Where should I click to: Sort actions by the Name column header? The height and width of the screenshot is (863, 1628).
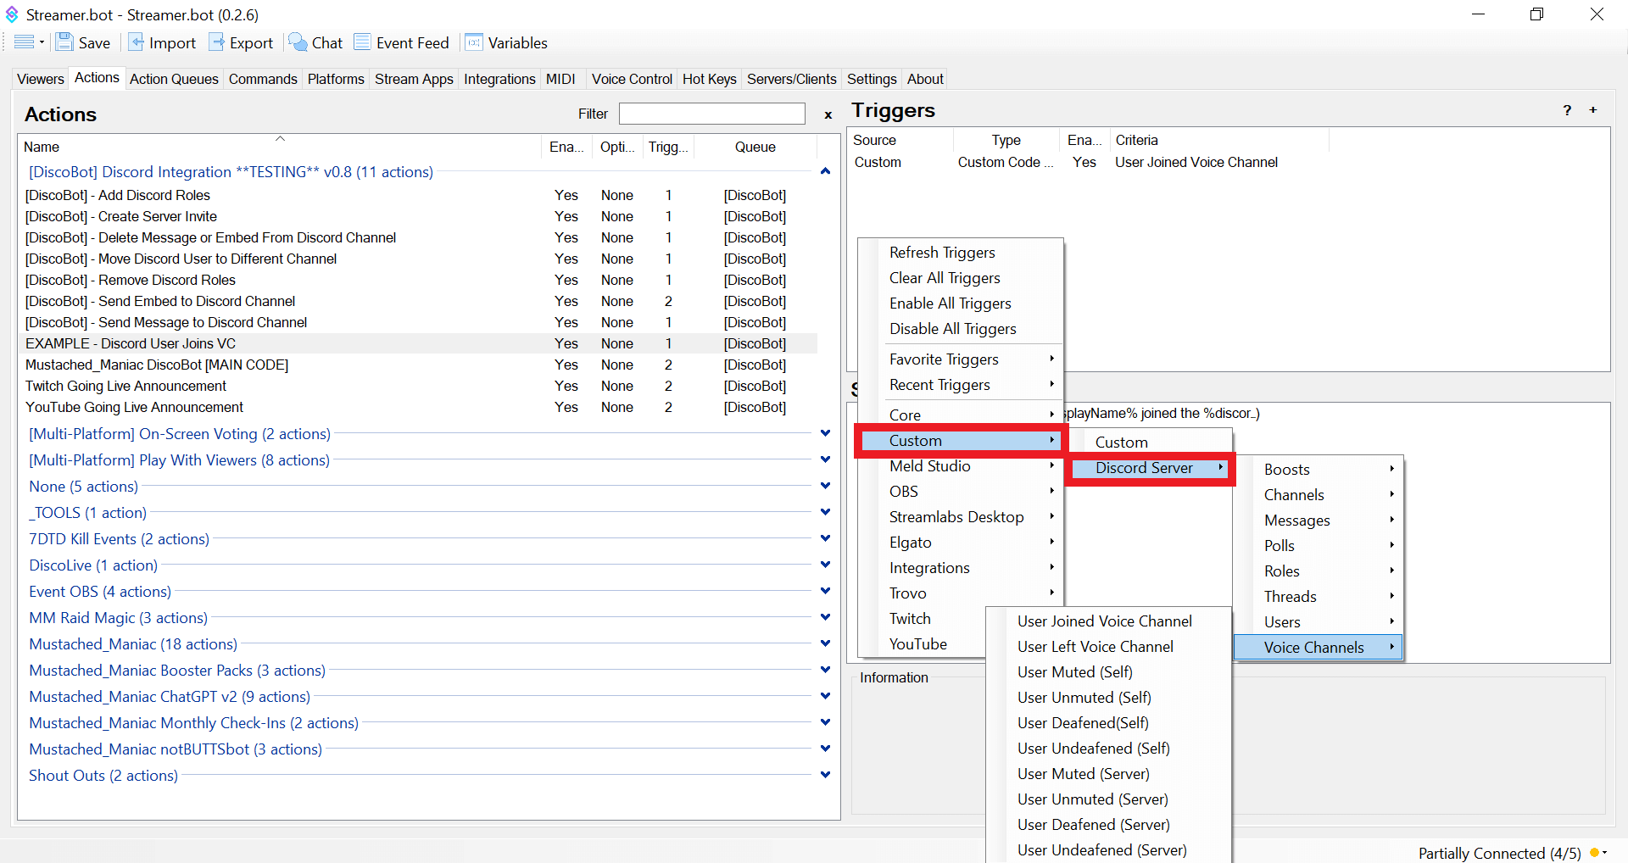point(280,147)
